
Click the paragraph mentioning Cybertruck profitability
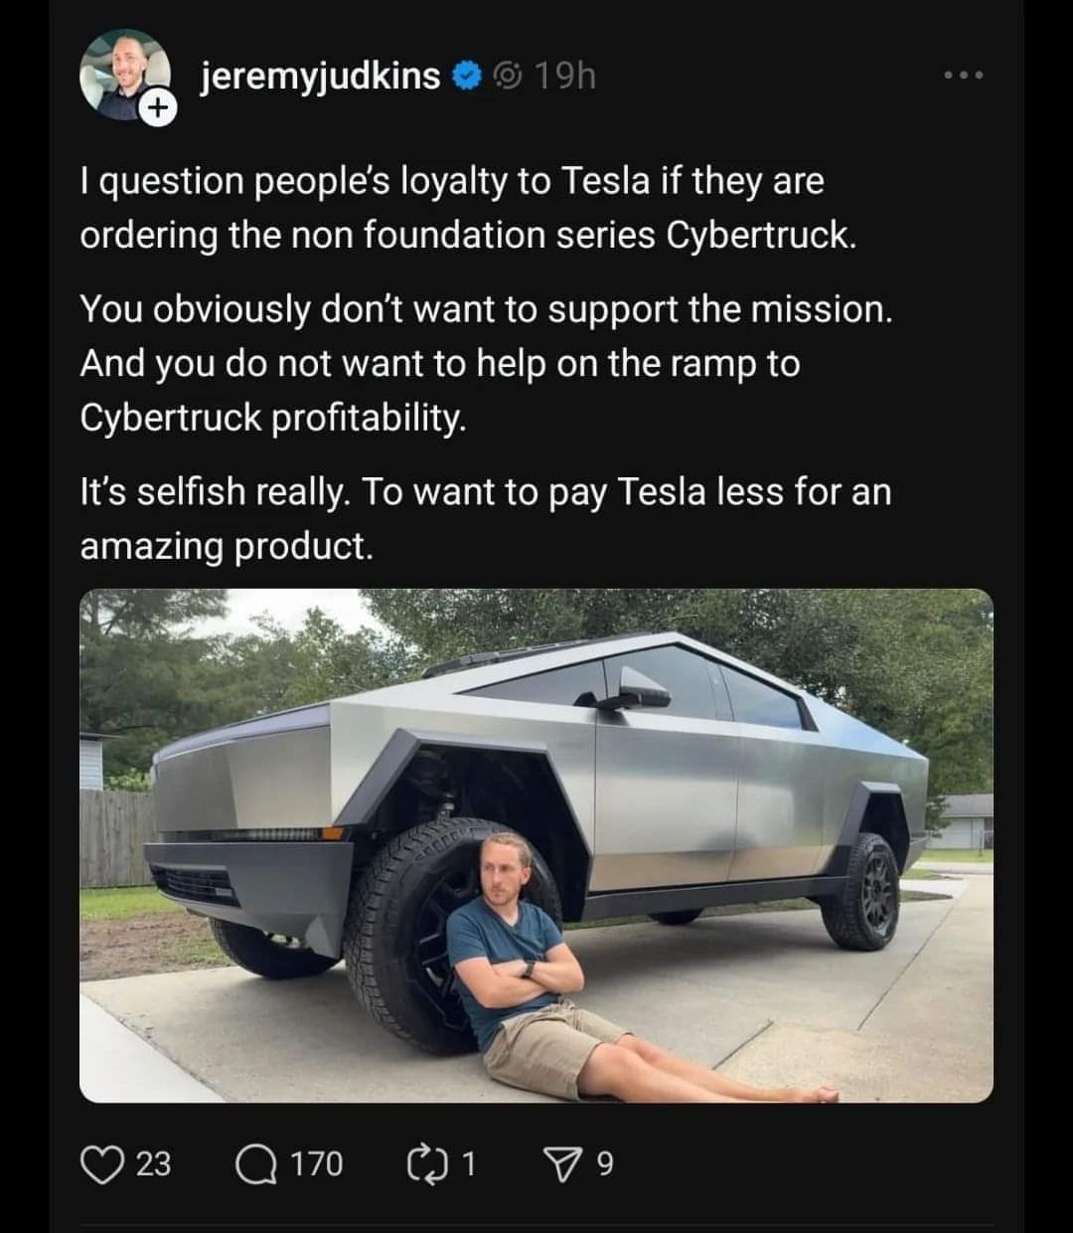(x=487, y=363)
